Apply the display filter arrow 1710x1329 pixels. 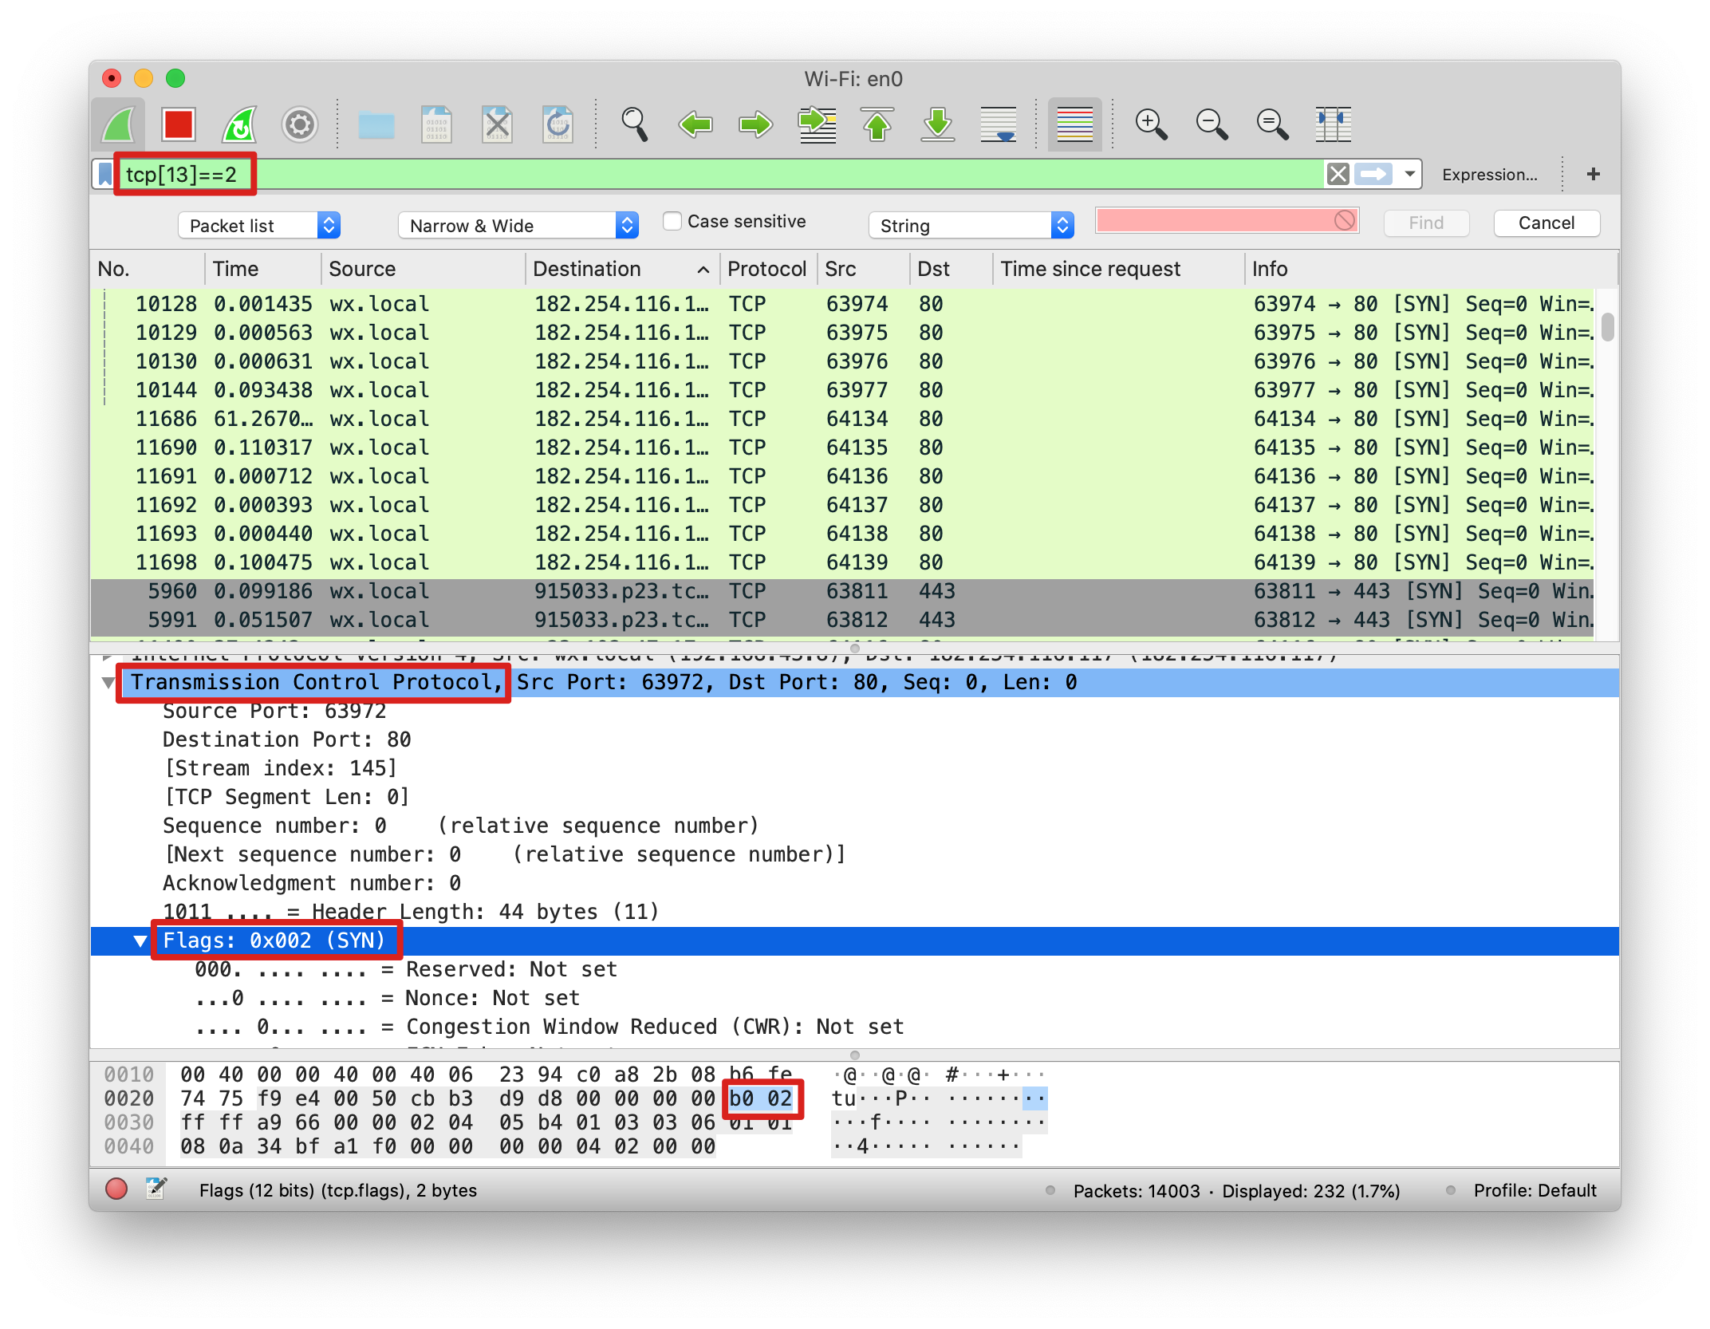(x=1373, y=174)
